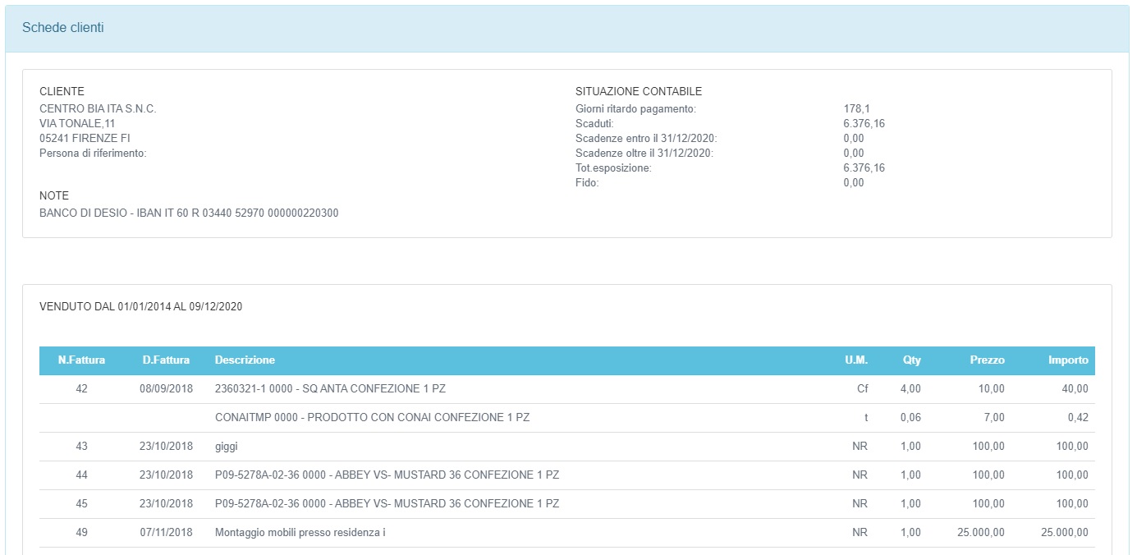Click the N.Fattura column header
Image resolution: width=1137 pixels, height=555 pixels.
[x=81, y=360]
